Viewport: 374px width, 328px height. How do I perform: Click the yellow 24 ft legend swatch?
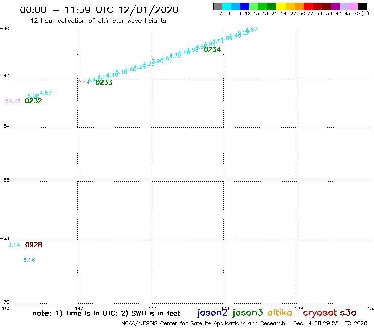pyautogui.click(x=281, y=6)
